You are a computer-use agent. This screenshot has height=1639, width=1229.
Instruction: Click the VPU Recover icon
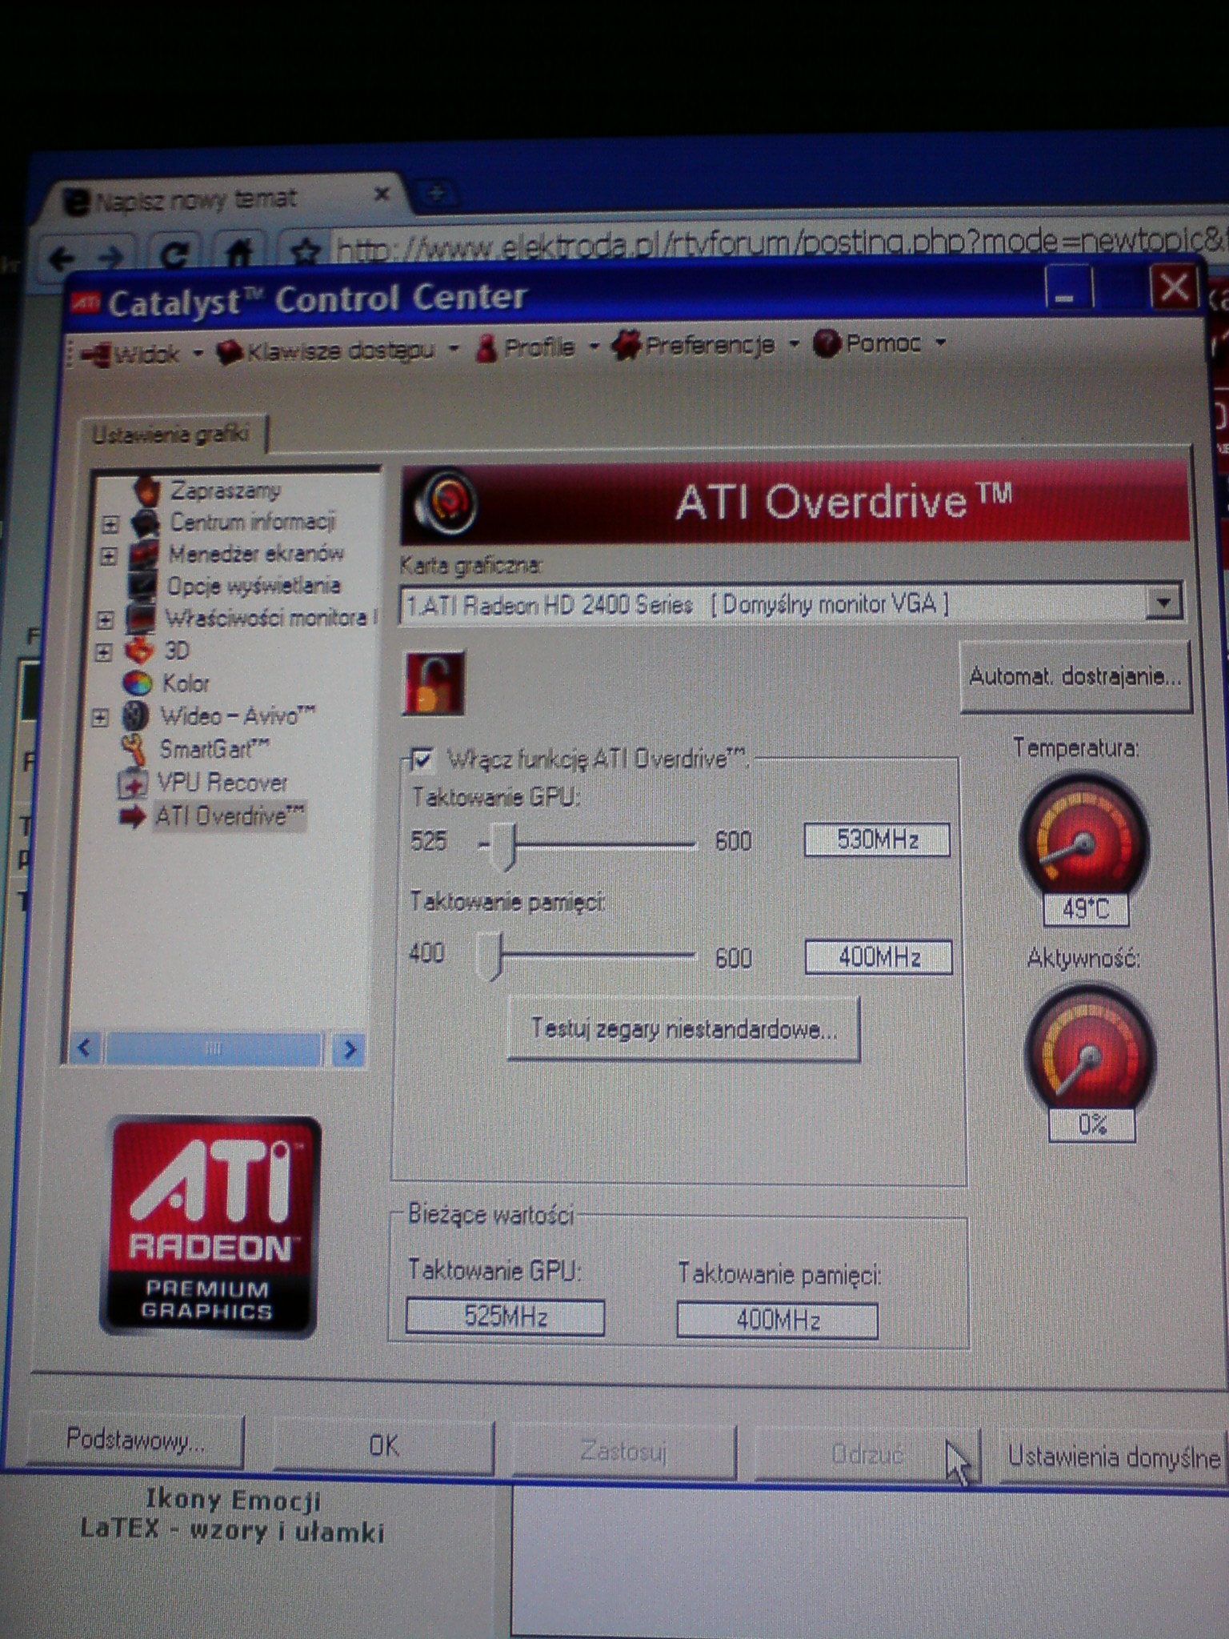click(132, 783)
